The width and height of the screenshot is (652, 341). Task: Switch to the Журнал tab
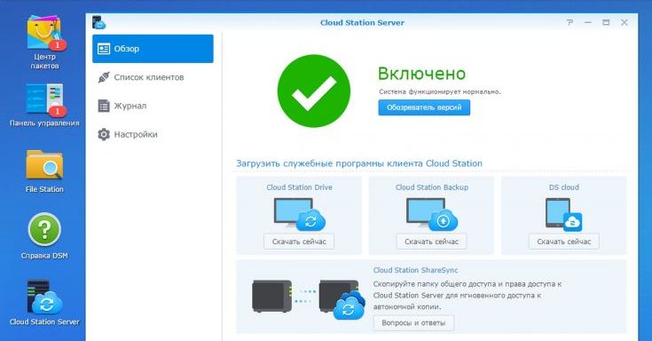(x=153, y=106)
